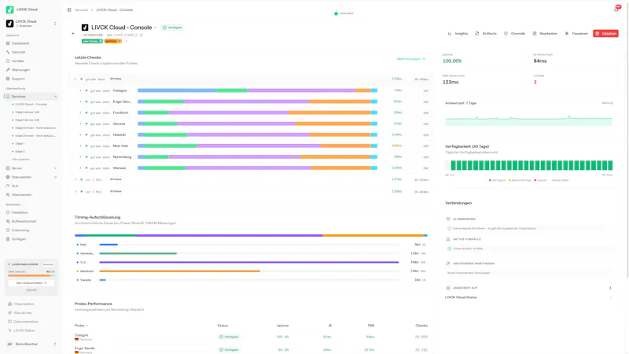The image size is (629, 354).
Task: Open Erkennung in sidebar
Action: pos(31,230)
